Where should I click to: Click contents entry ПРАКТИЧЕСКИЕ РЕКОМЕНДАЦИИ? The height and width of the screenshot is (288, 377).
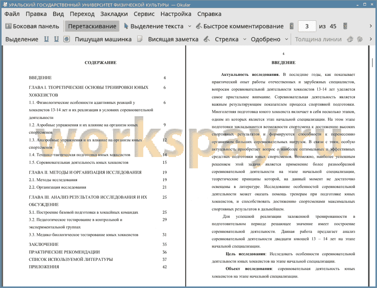64,252
